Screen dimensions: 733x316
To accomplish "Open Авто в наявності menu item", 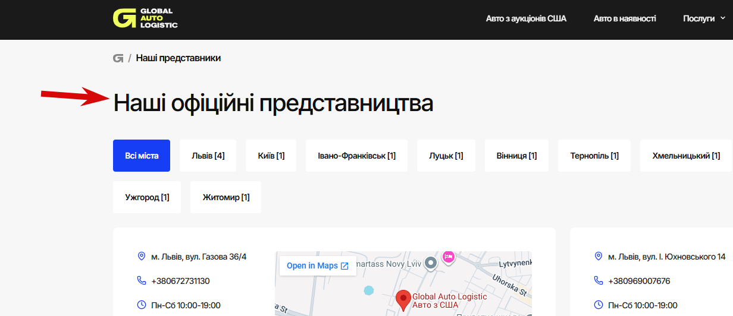I will [625, 18].
